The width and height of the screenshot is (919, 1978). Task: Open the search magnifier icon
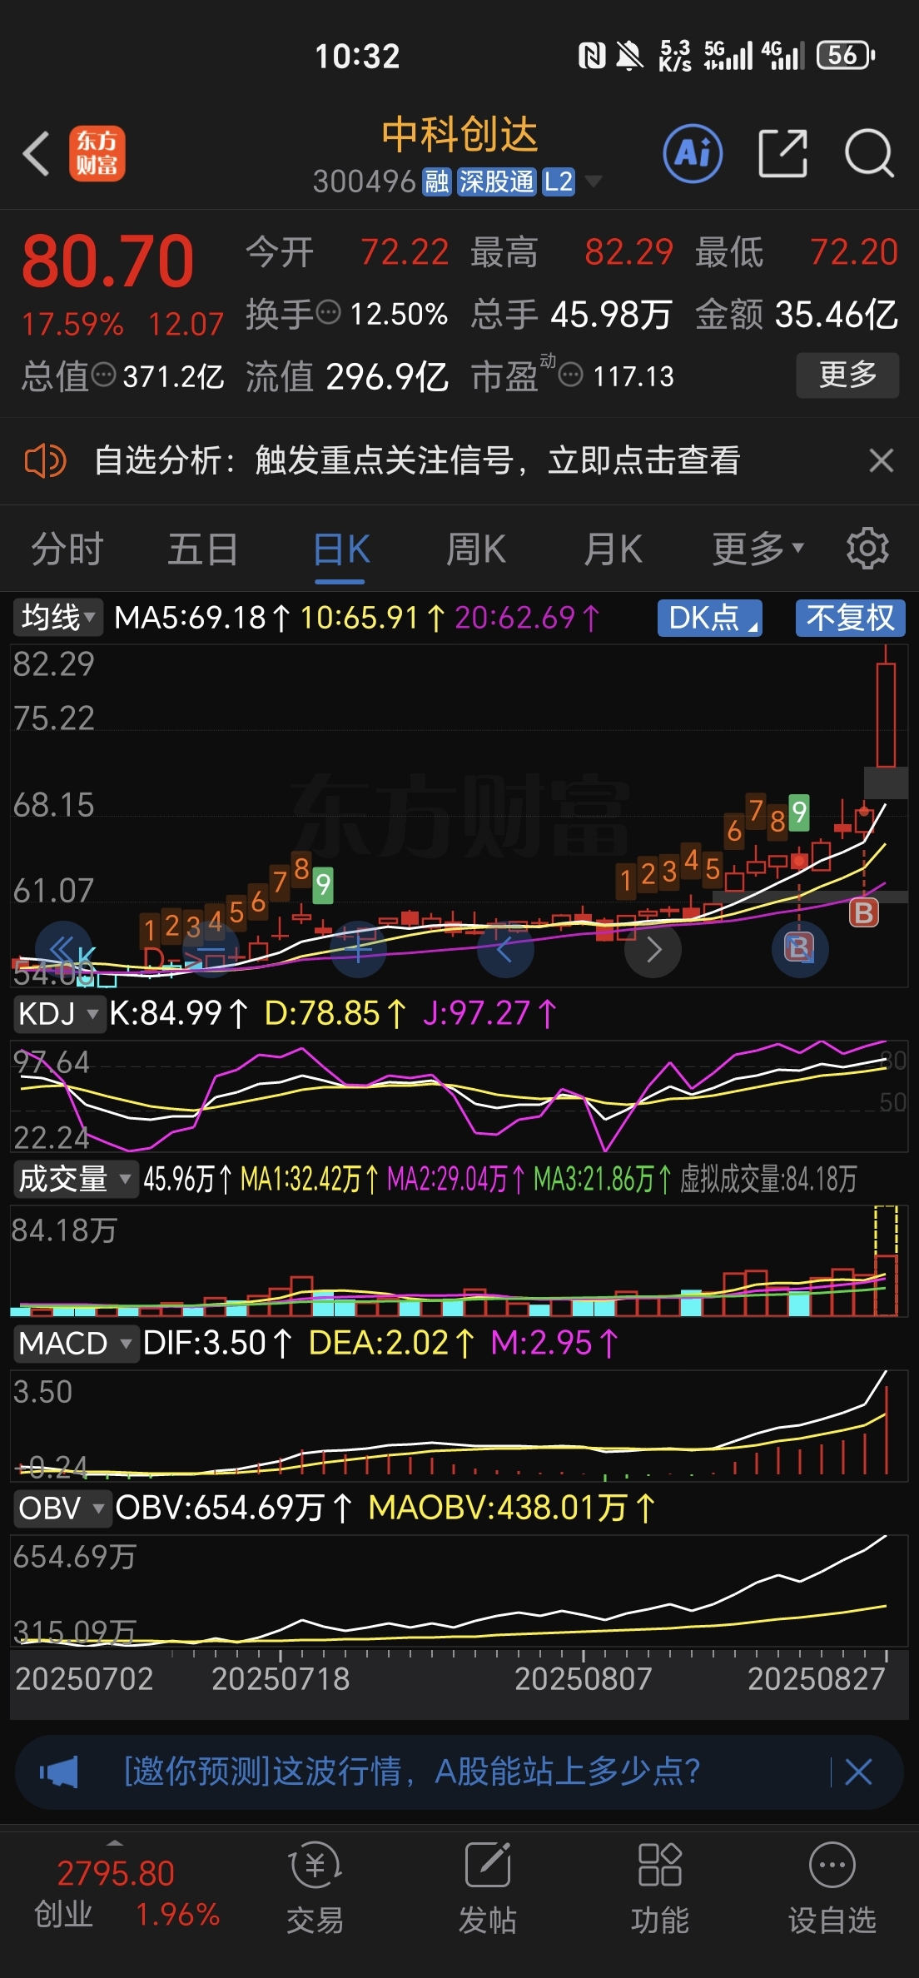coord(869,153)
